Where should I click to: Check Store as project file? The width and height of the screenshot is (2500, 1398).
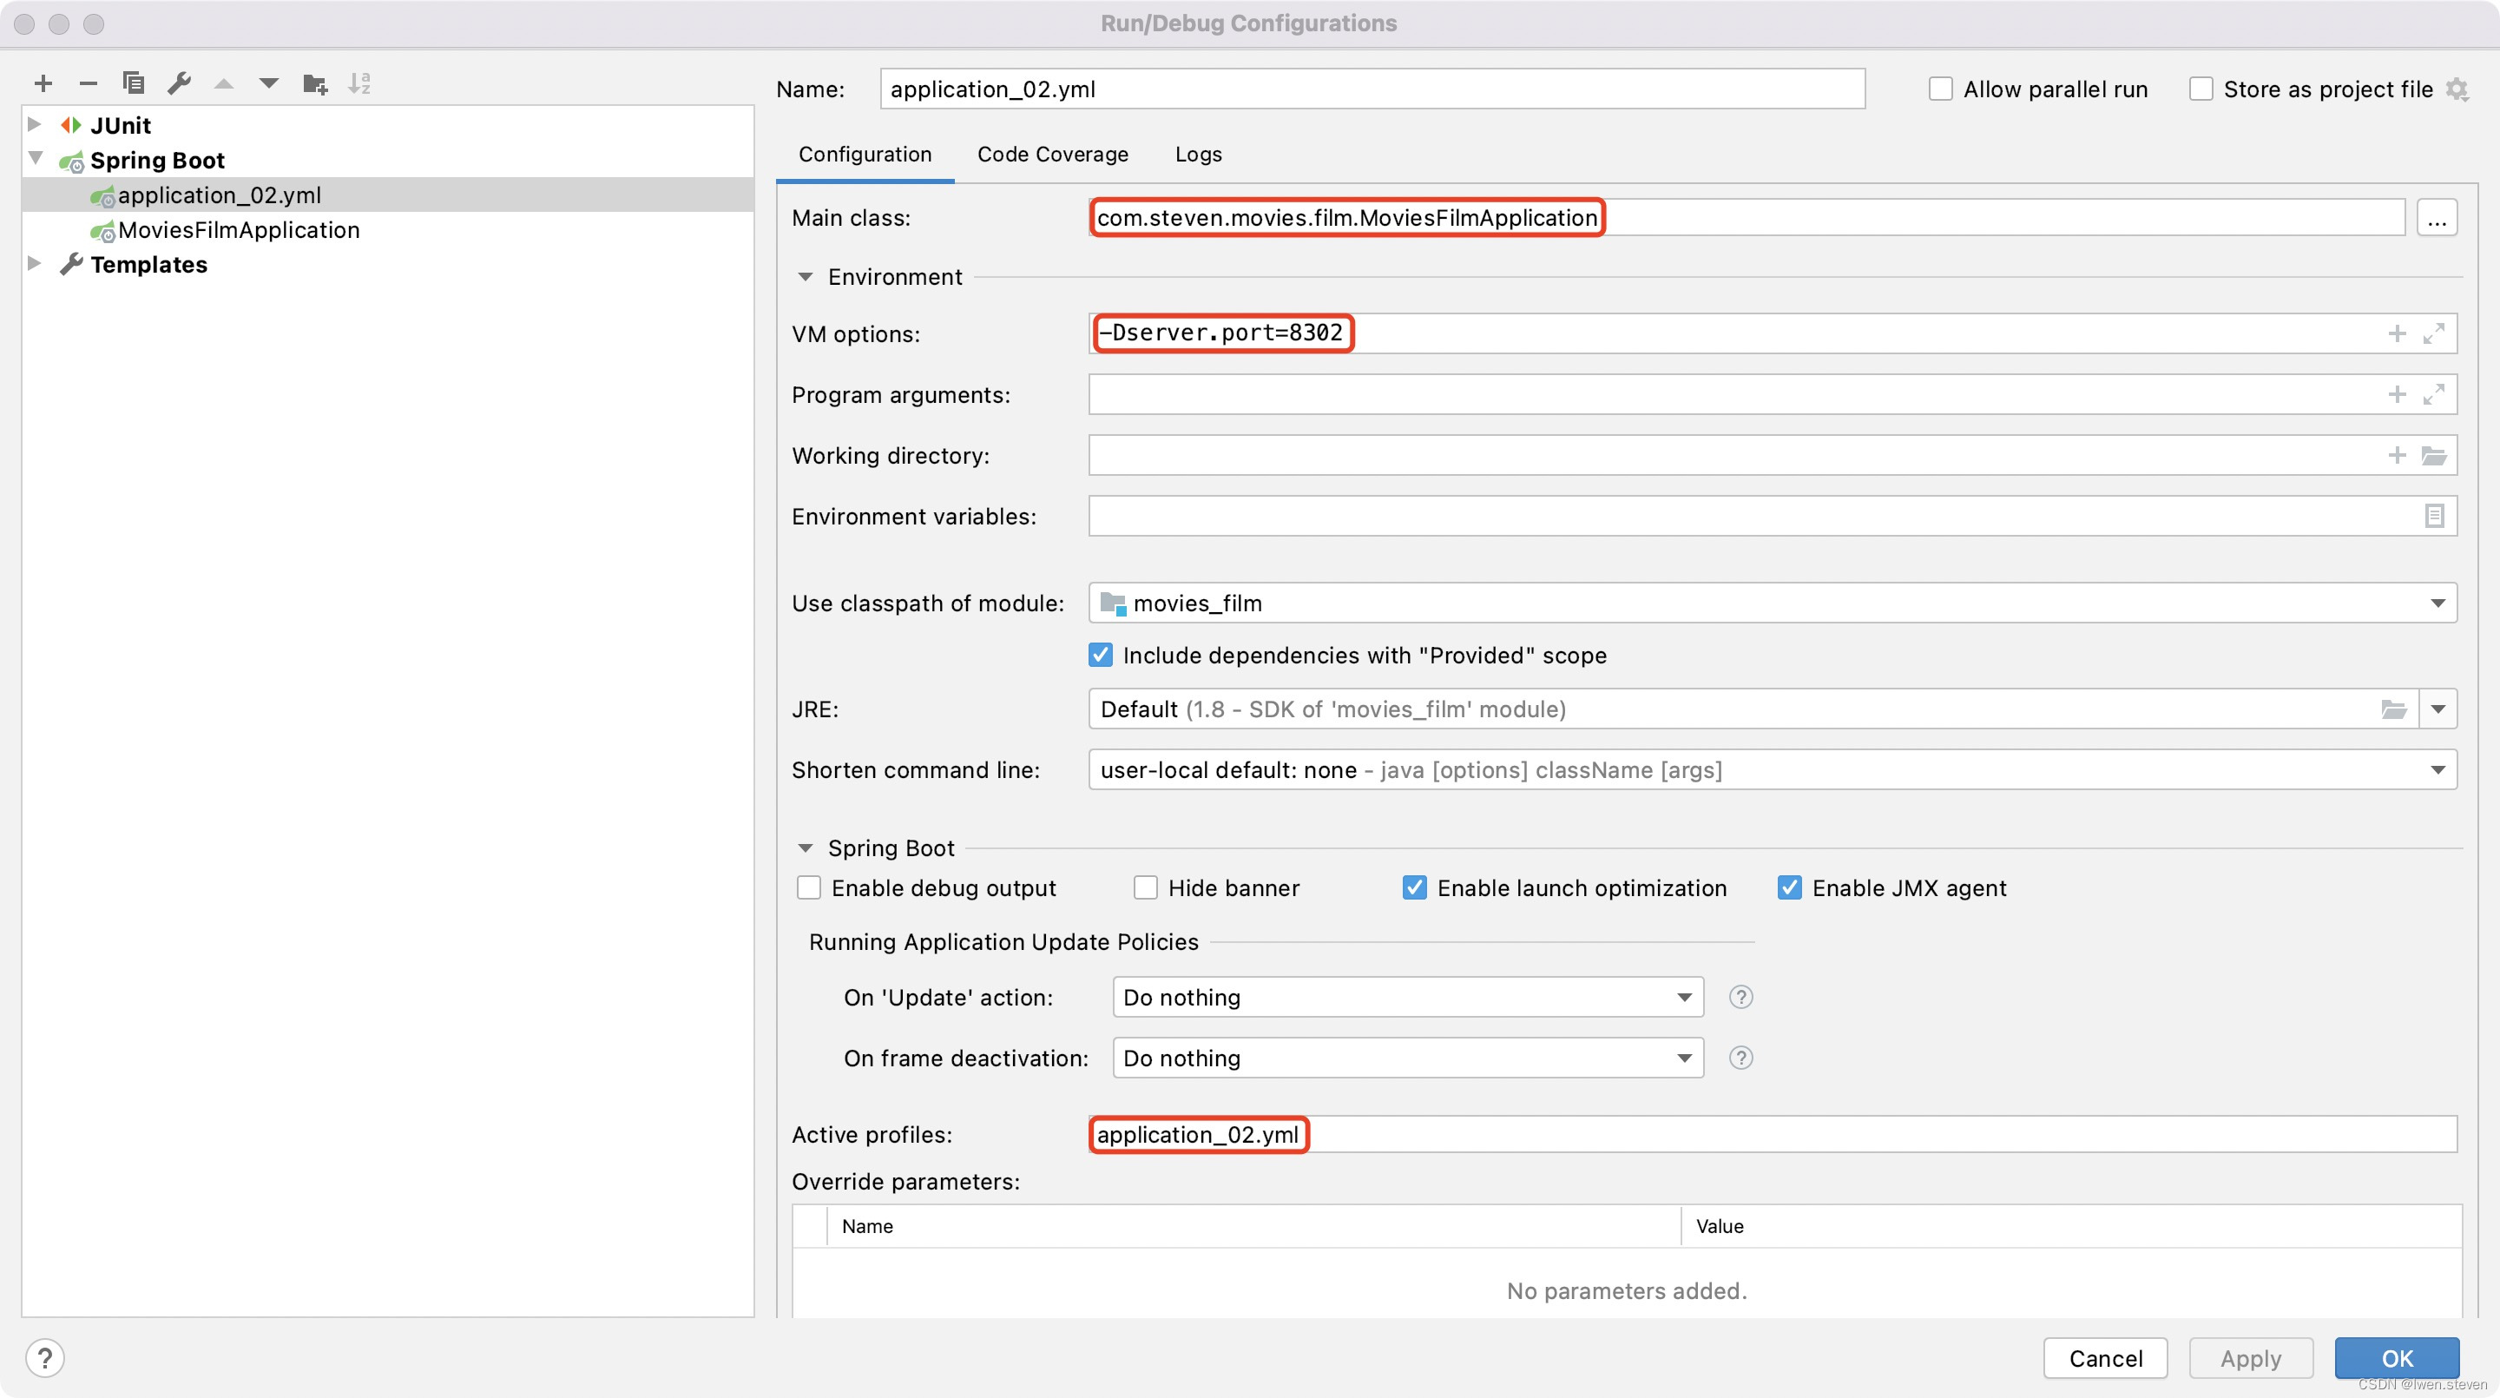pyautogui.click(x=2201, y=89)
